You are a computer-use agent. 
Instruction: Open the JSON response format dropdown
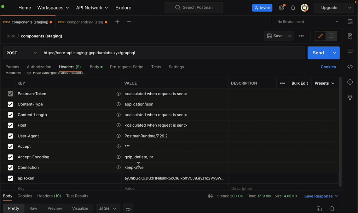108,209
